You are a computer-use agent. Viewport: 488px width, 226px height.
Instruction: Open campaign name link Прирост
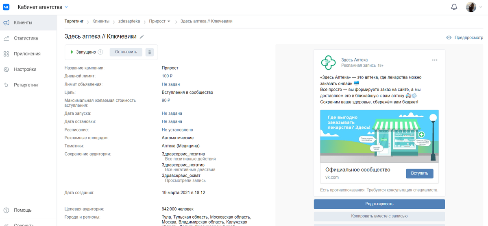tap(170, 68)
